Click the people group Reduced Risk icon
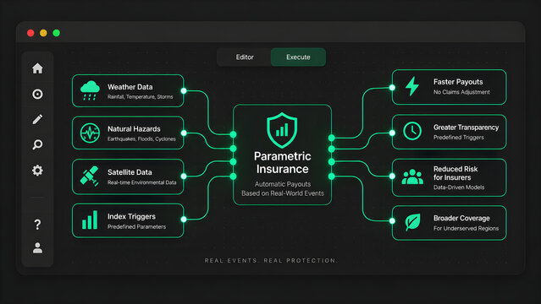The height and width of the screenshot is (304, 541). click(x=412, y=177)
